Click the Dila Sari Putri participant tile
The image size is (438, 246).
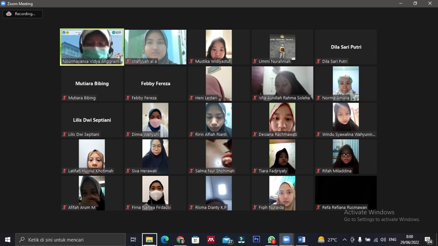(x=346, y=47)
